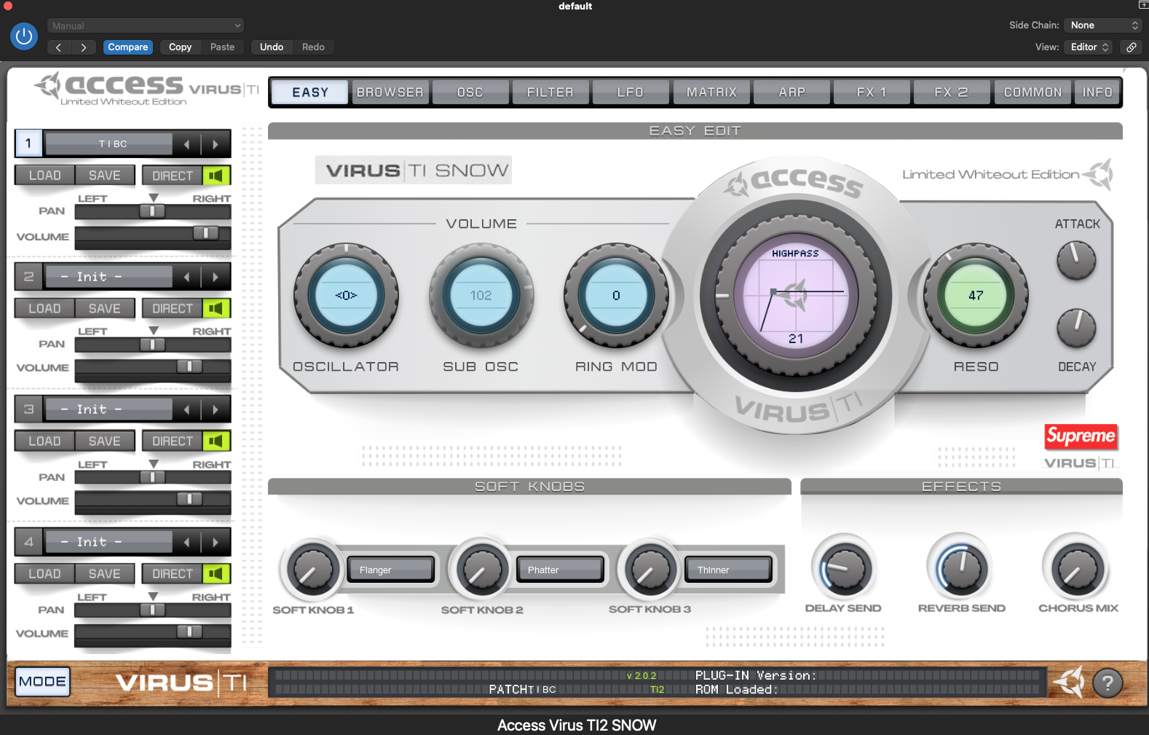
Task: Click the HIGHPASS filter cutoff display
Action: click(x=795, y=295)
